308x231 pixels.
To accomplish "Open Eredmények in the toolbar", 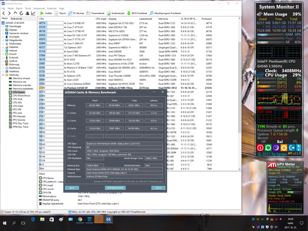I will point(116,13).
